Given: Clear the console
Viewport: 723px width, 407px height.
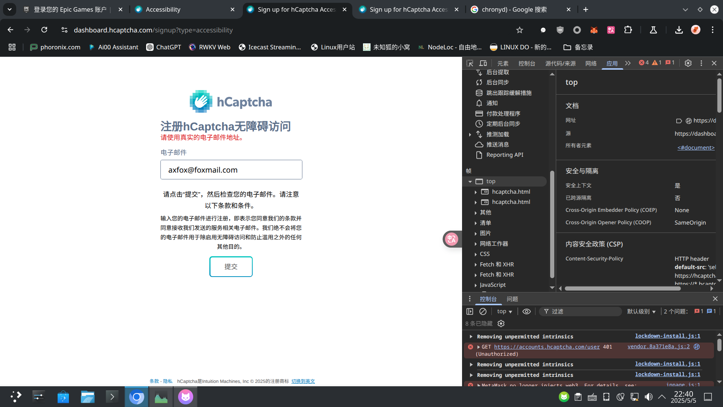Looking at the screenshot, I should (x=483, y=311).
